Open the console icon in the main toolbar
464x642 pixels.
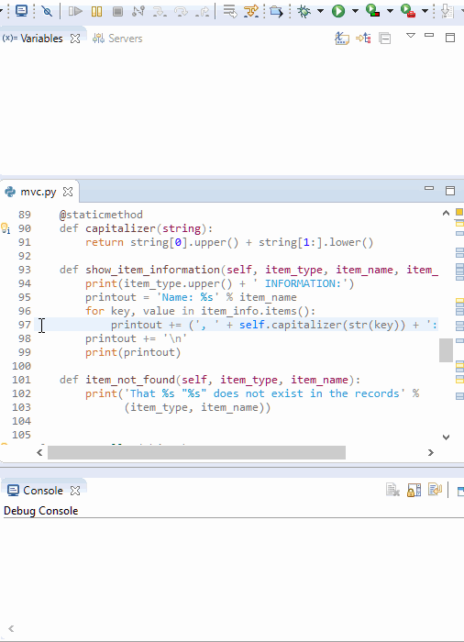click(21, 11)
